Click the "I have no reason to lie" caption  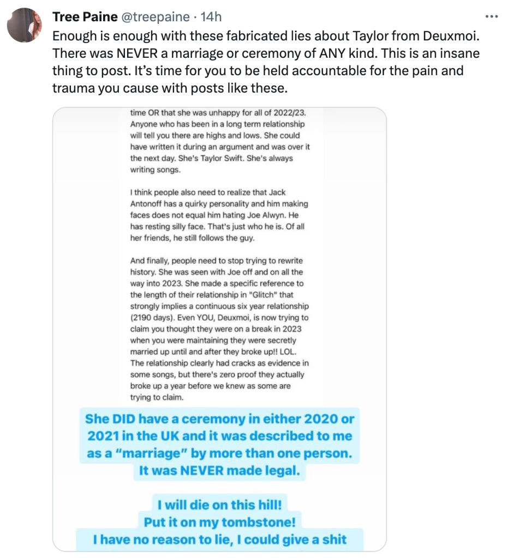click(219, 539)
